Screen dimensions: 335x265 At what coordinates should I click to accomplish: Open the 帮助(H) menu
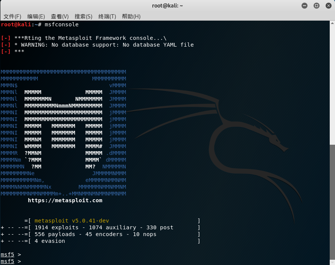(131, 17)
